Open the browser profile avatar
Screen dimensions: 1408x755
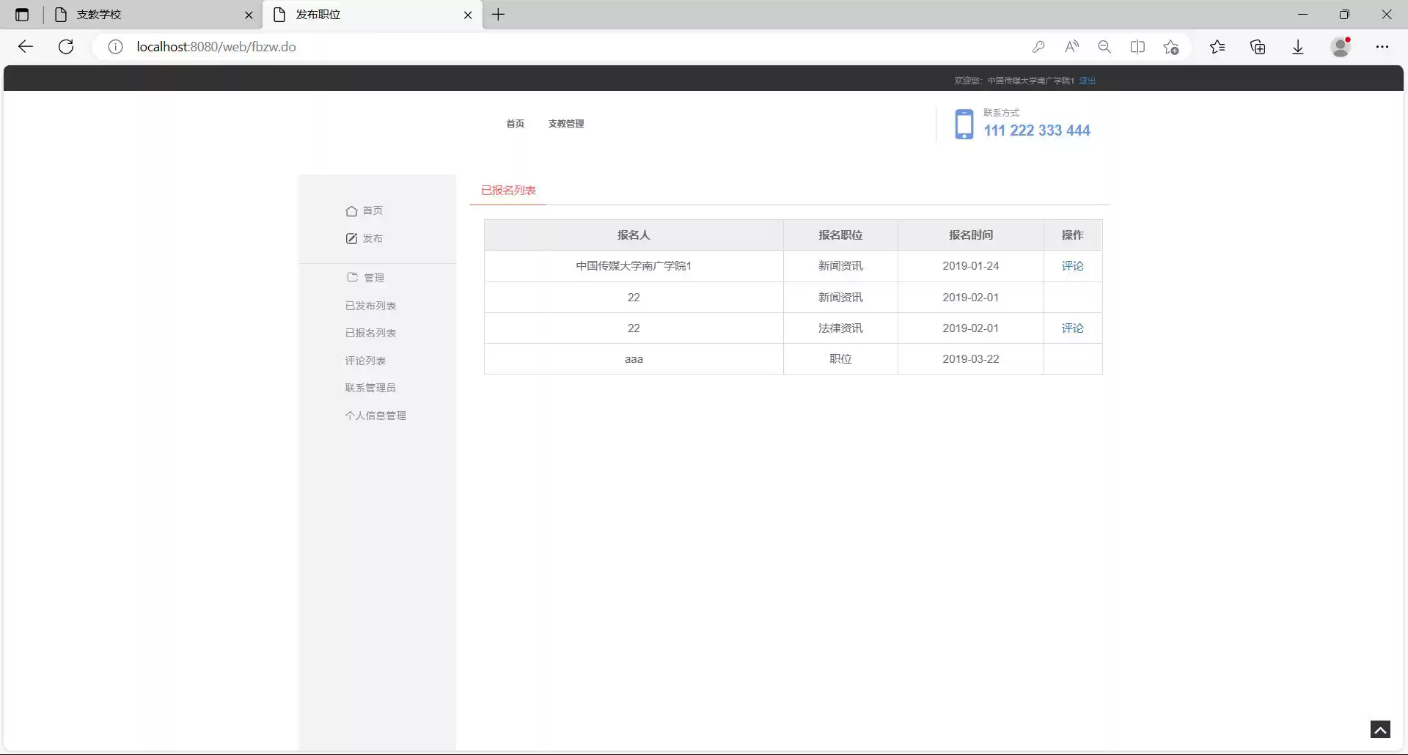coord(1341,47)
